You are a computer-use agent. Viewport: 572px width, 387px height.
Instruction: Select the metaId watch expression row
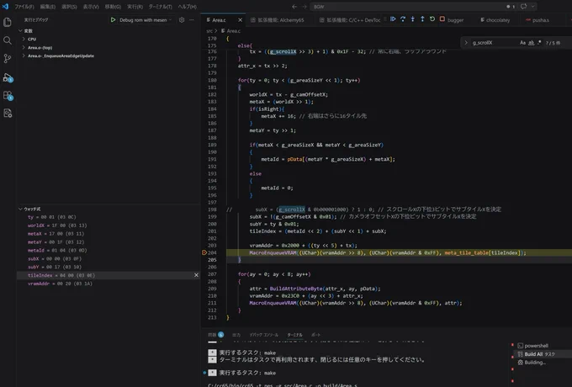108,250
